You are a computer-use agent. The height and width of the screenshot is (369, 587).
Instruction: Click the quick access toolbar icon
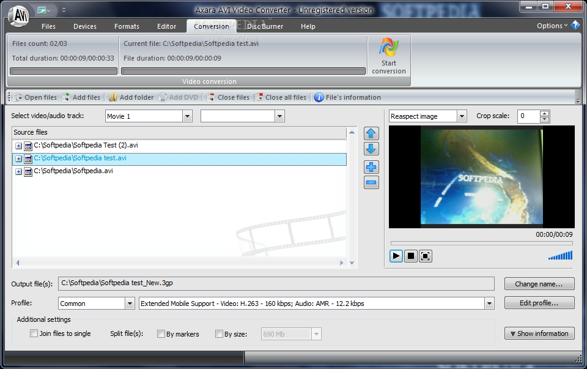[x=43, y=10]
